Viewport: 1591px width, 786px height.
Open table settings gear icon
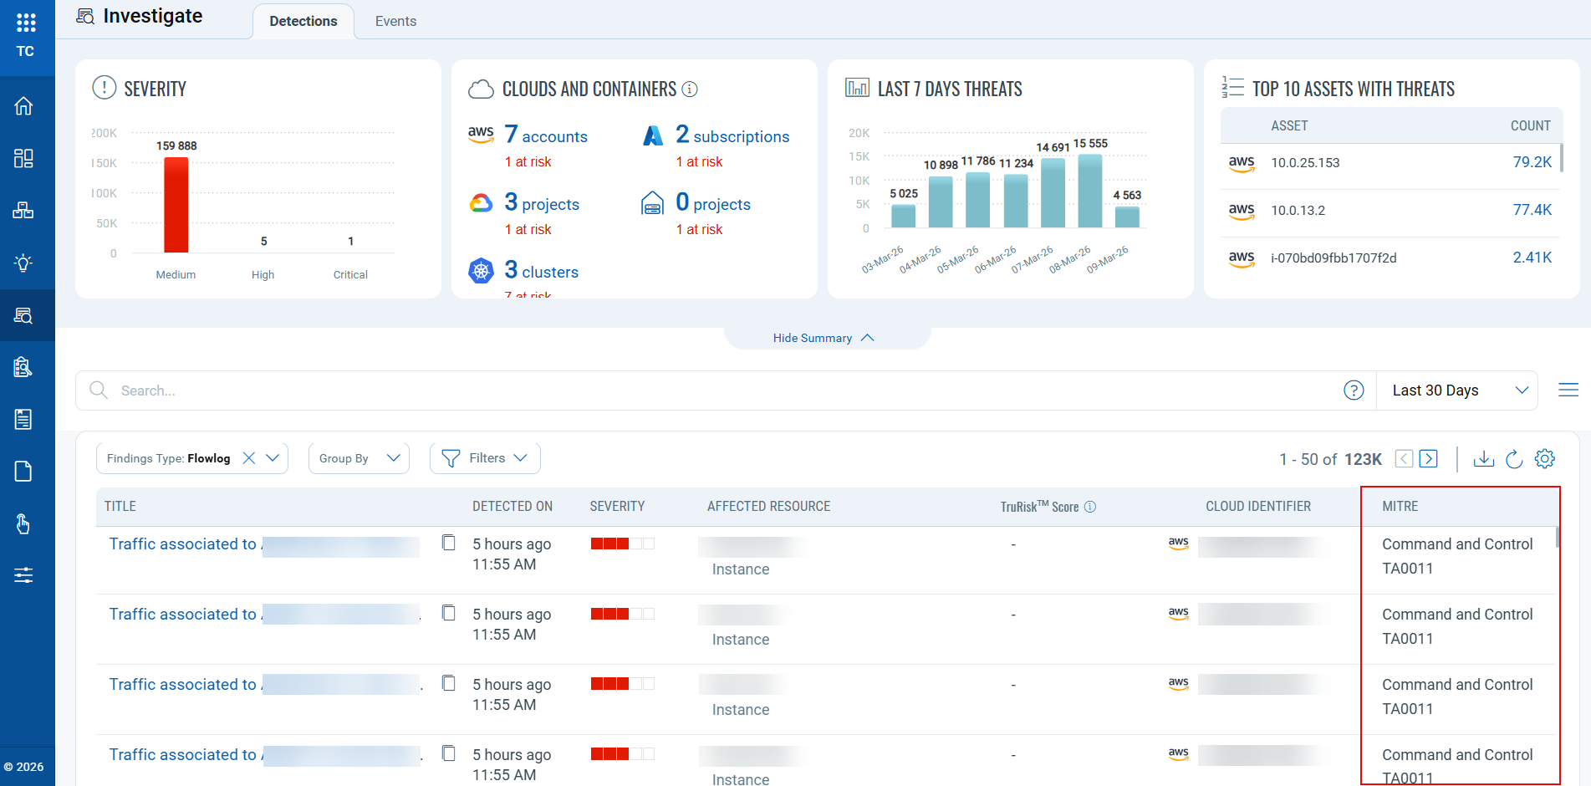point(1545,459)
